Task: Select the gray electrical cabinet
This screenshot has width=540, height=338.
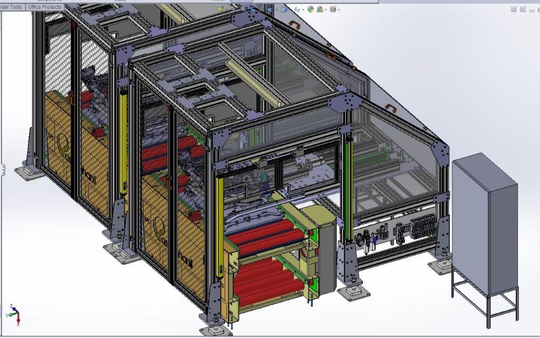Action: pos(484,227)
